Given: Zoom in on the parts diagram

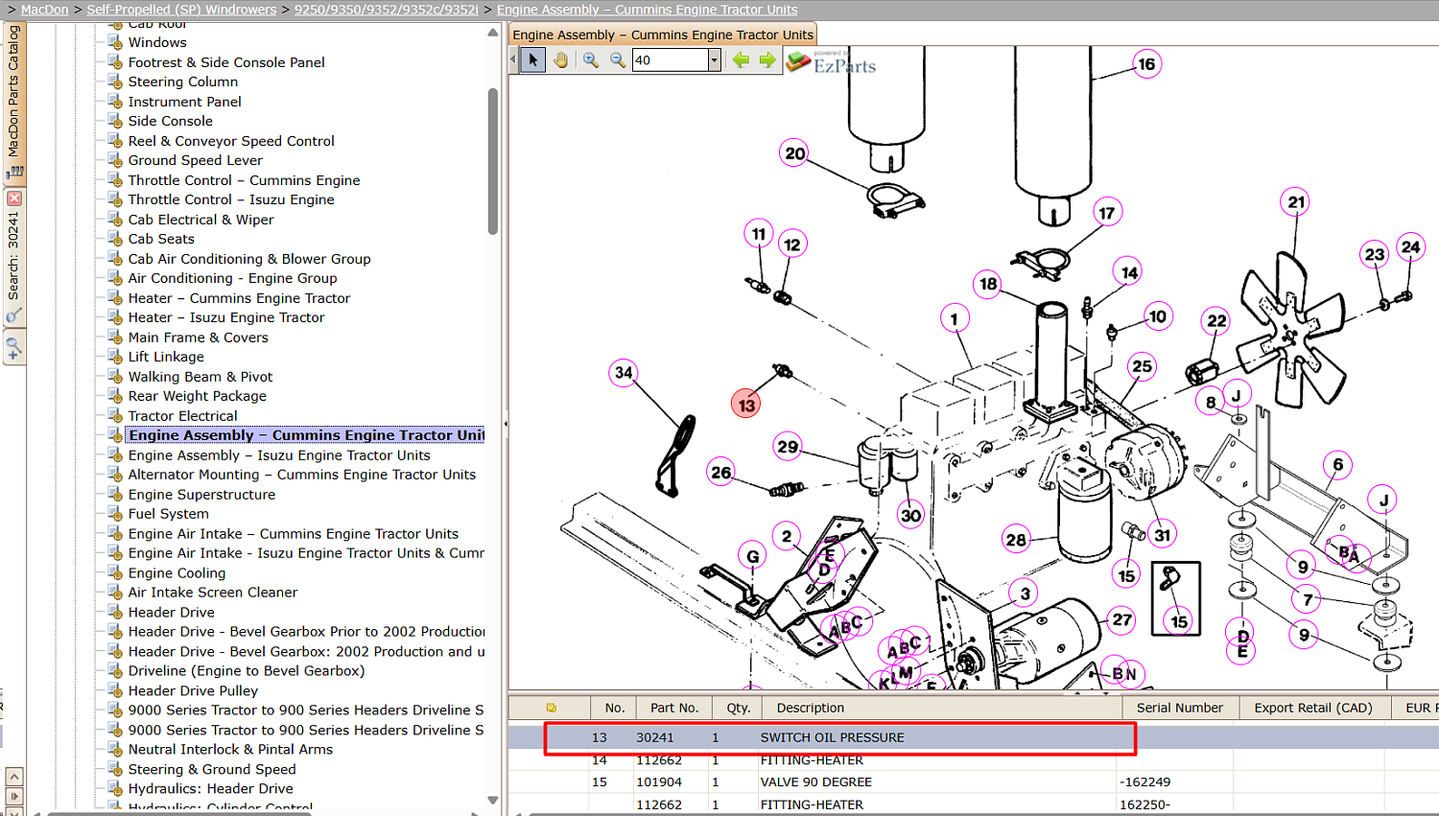Looking at the screenshot, I should coord(591,60).
